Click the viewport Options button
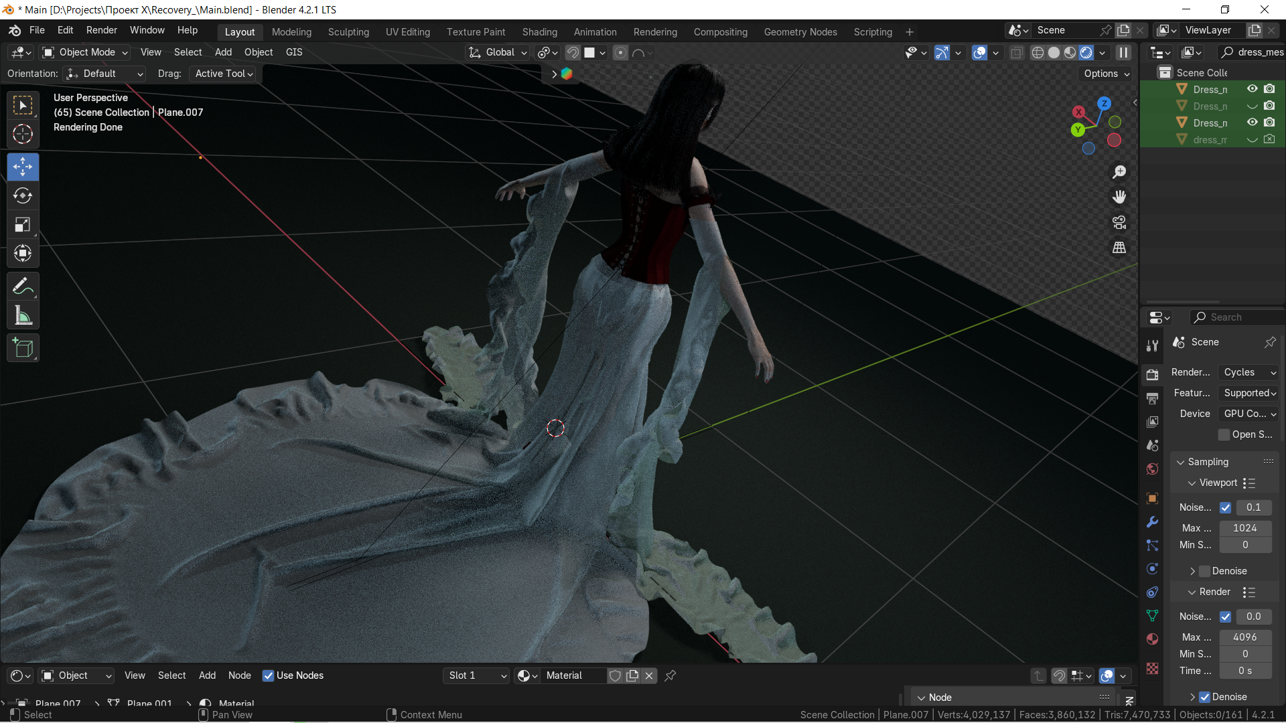The image size is (1286, 723). click(1106, 74)
